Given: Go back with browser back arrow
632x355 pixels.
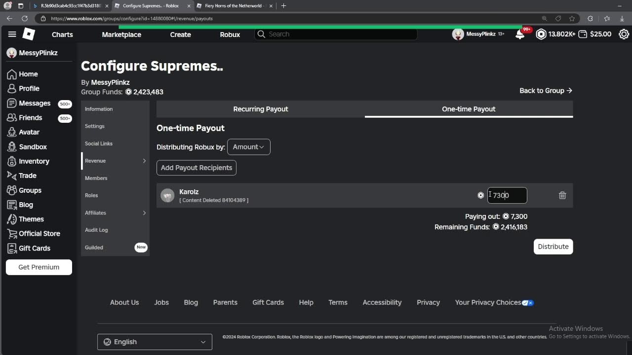Looking at the screenshot, I should tap(9, 18).
